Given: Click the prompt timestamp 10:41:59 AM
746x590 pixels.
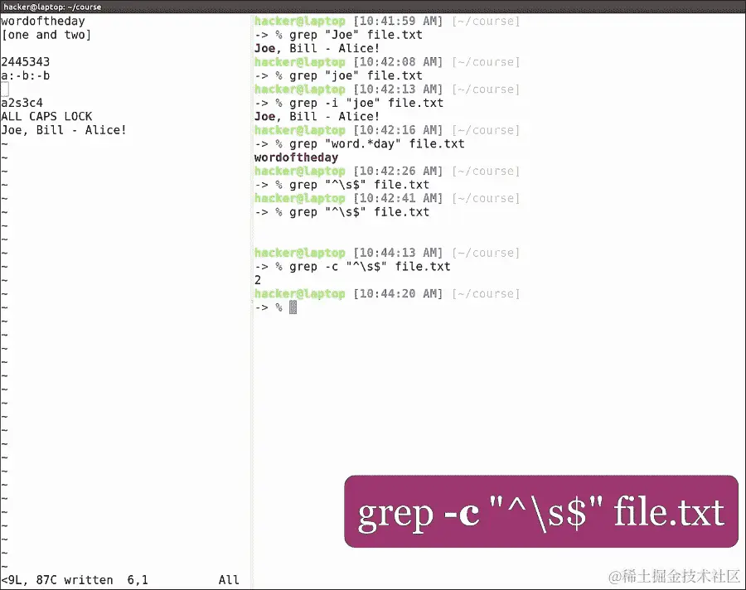Looking at the screenshot, I should (398, 22).
